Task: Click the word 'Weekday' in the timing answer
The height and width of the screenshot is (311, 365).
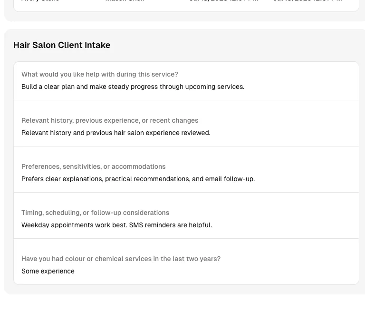Action: tap(35, 225)
